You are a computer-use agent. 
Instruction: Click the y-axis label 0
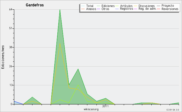(x=12, y=104)
